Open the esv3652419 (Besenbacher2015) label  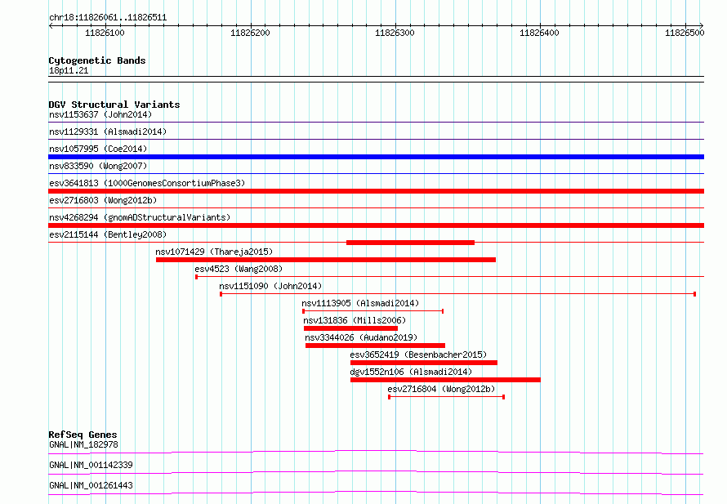[419, 355]
